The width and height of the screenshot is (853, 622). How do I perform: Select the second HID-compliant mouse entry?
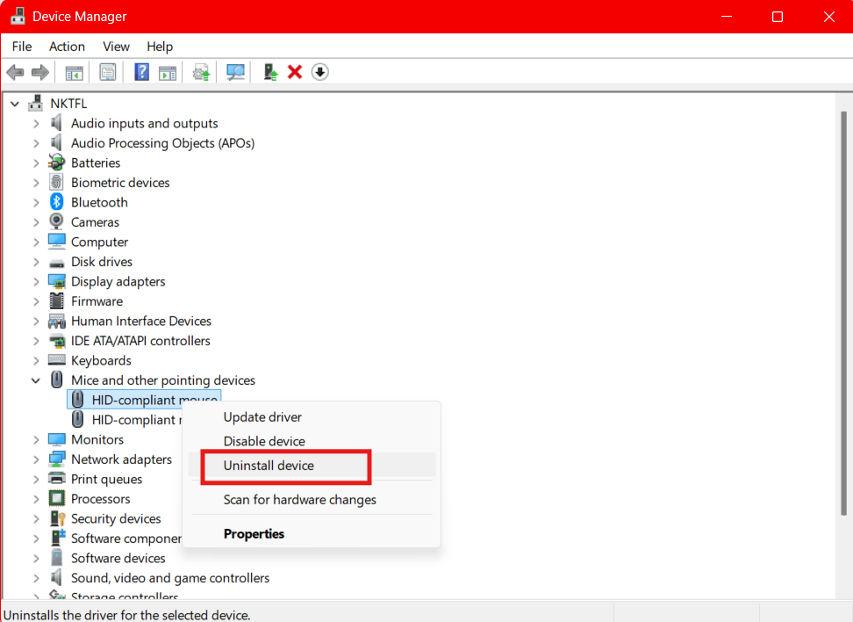click(x=126, y=419)
